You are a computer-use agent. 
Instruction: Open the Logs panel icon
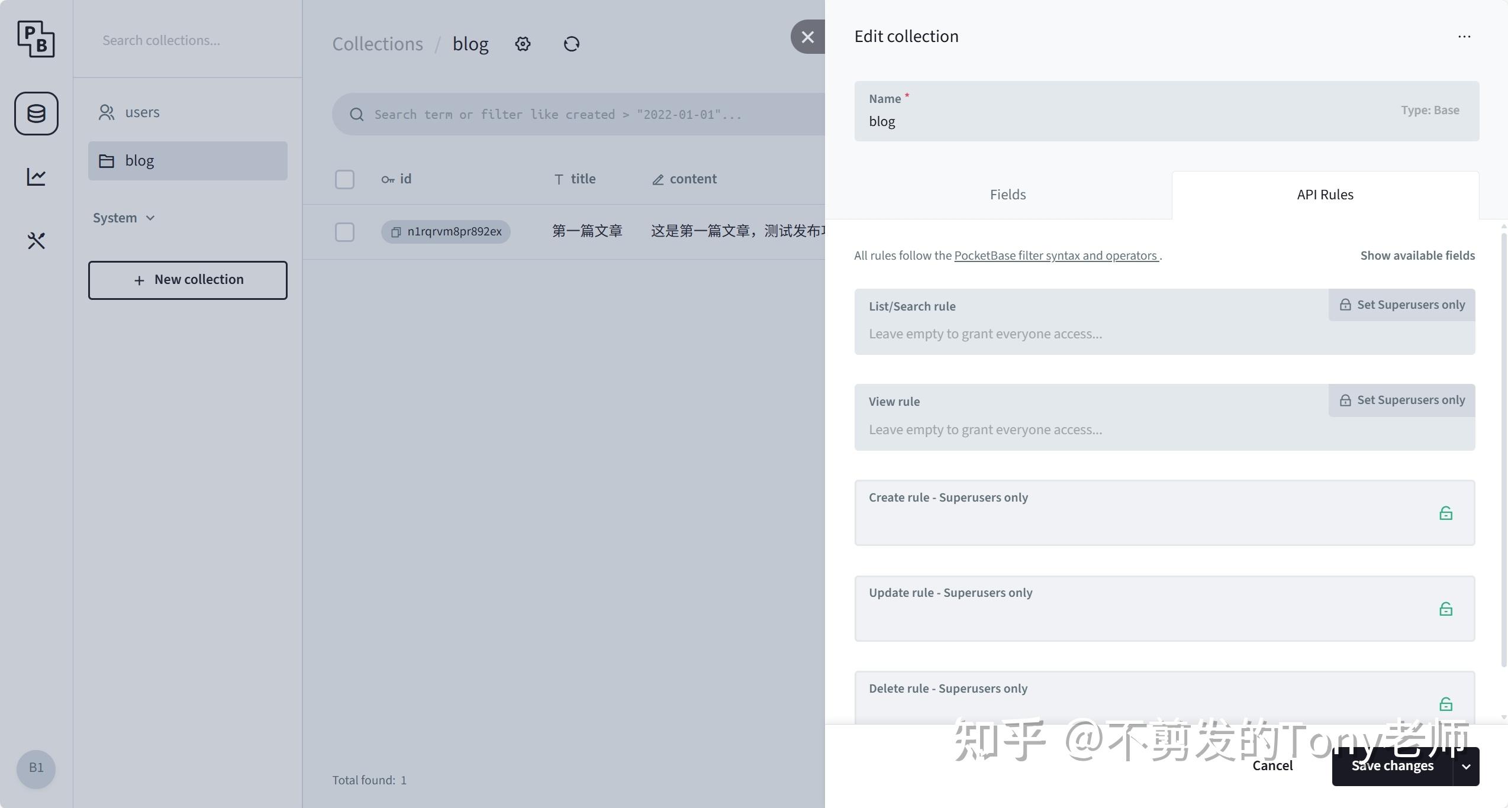click(36, 176)
